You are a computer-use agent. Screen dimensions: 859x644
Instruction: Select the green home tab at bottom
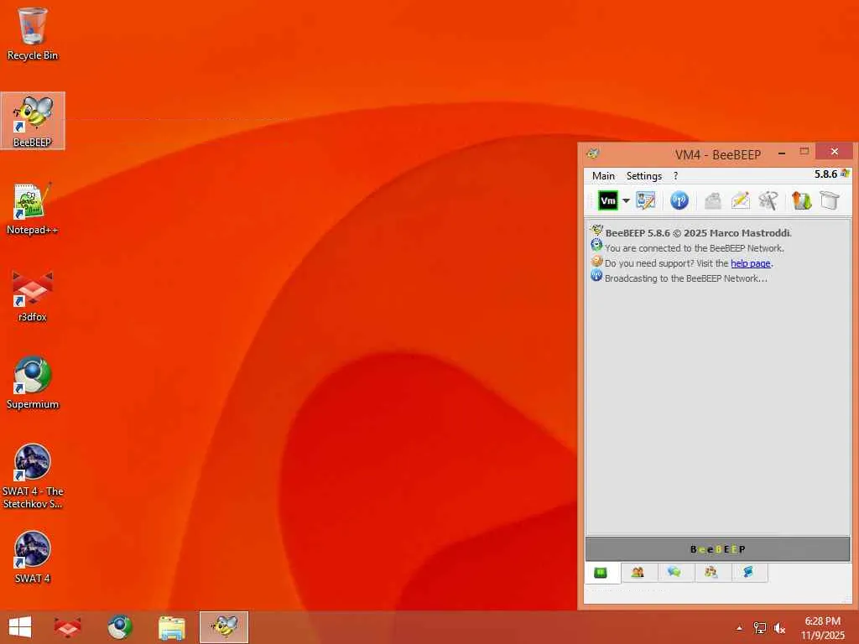(x=601, y=573)
